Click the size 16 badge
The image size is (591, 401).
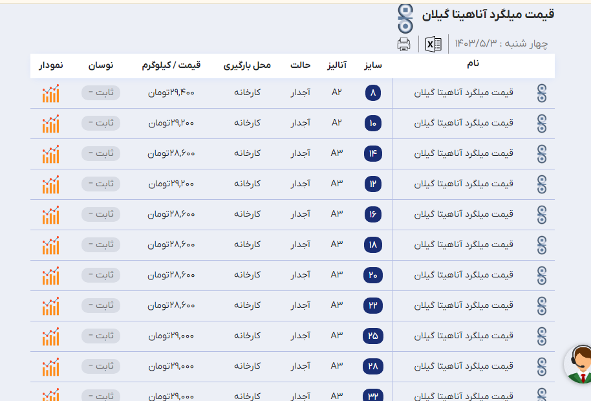(373, 214)
